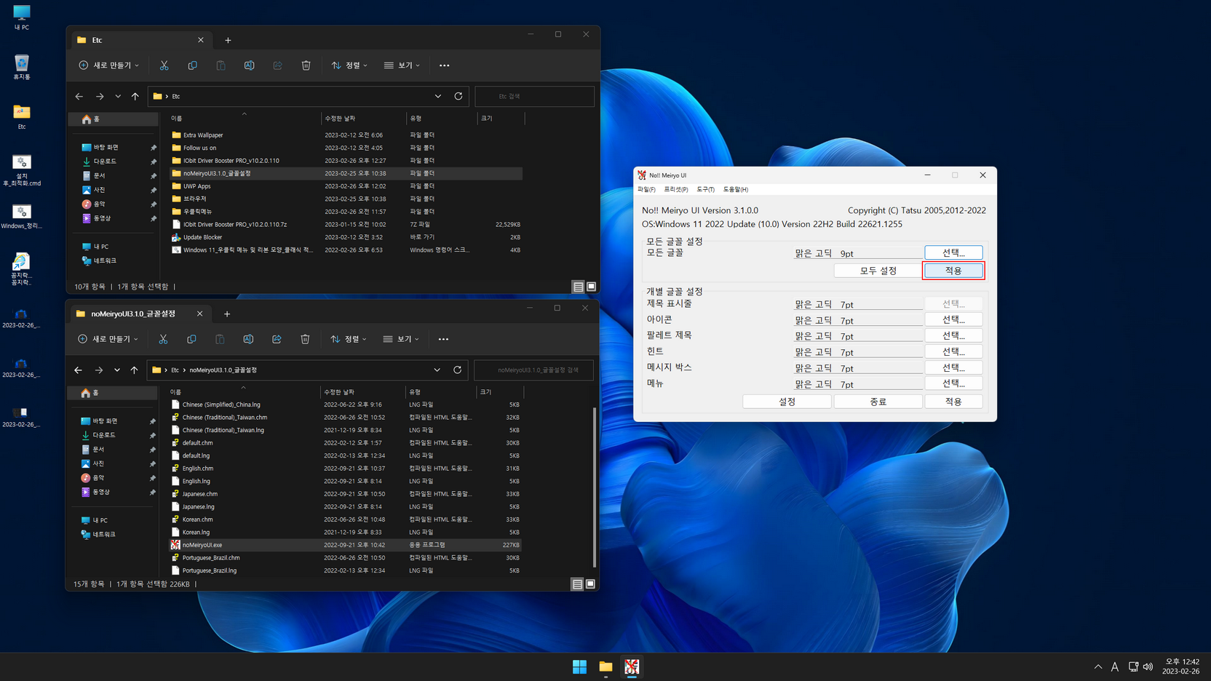Screen dimensions: 1211x681
Task: Go up one folder in the Etc window
Action: (135, 96)
